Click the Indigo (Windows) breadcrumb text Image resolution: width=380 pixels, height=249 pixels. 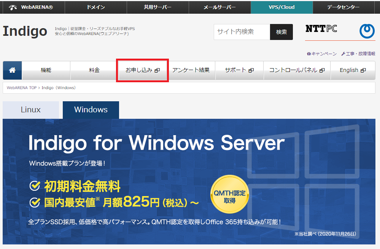(x=59, y=88)
